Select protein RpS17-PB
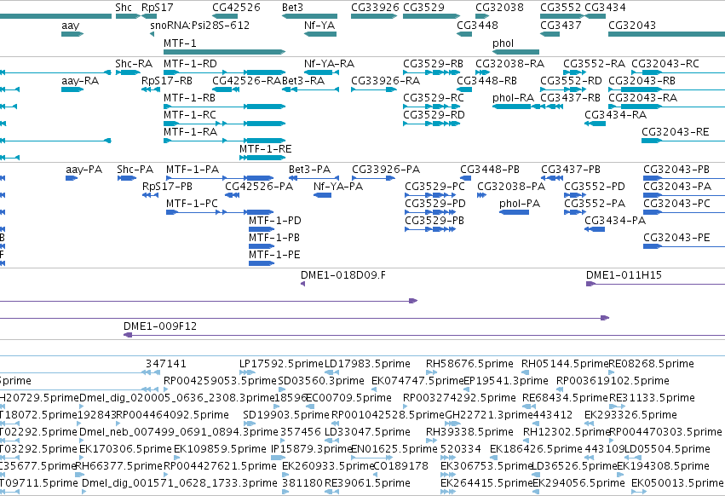 tap(150, 195)
